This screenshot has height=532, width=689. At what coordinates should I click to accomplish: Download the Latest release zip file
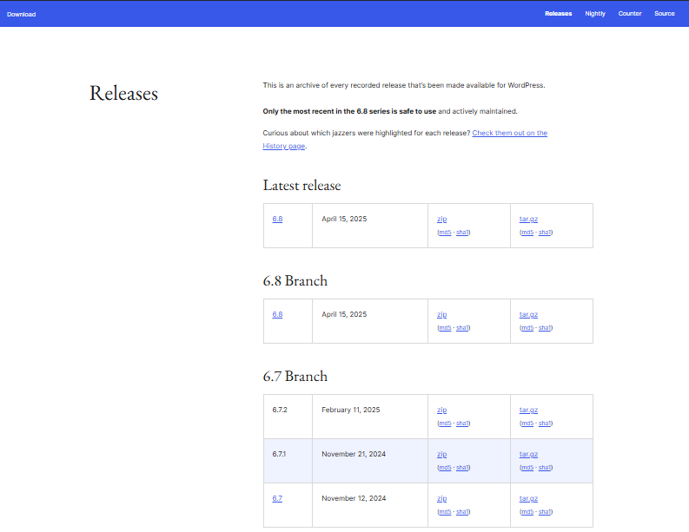(441, 219)
